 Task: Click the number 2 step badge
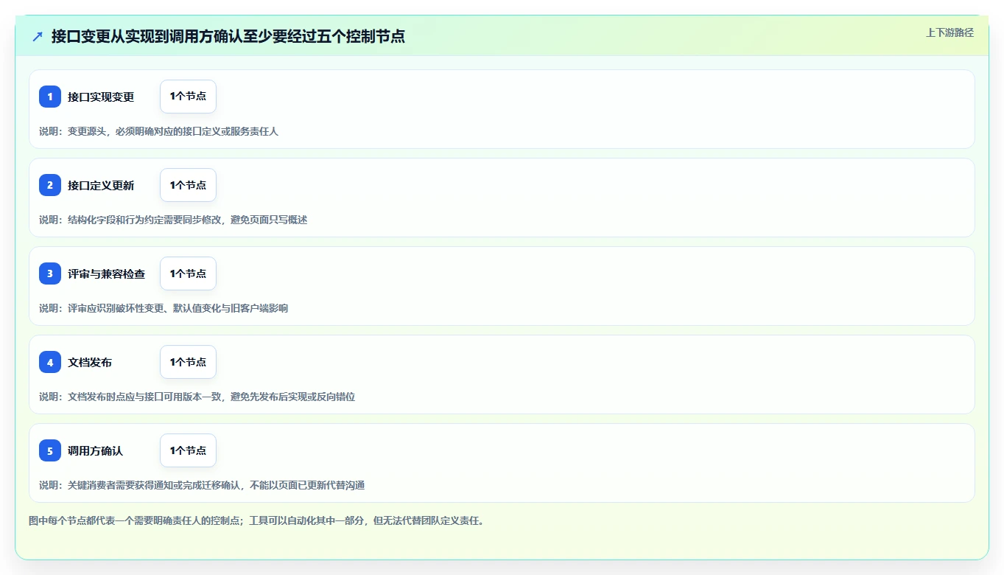(50, 185)
